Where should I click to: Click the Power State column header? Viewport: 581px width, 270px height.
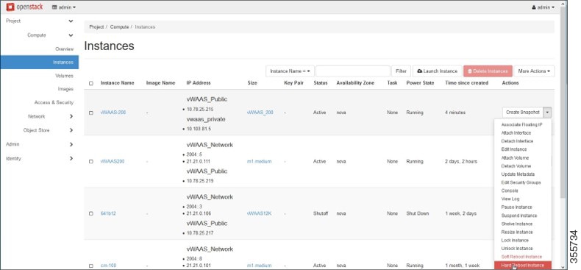coord(421,83)
